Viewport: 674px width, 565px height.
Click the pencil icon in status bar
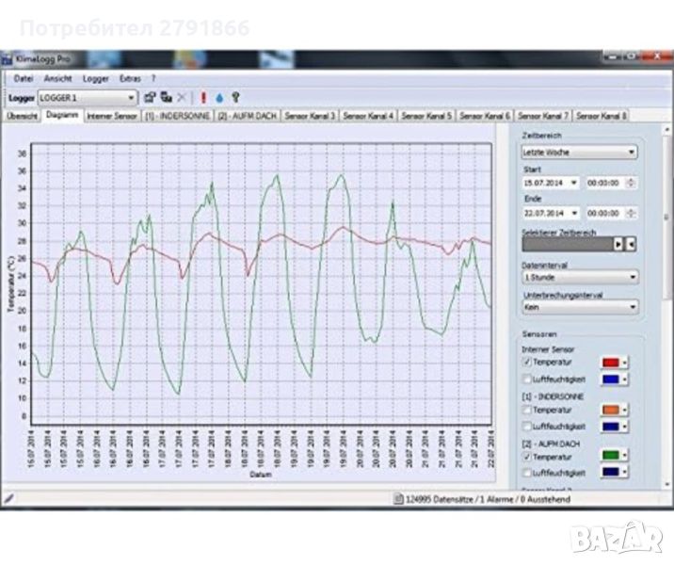pyautogui.click(x=8, y=497)
